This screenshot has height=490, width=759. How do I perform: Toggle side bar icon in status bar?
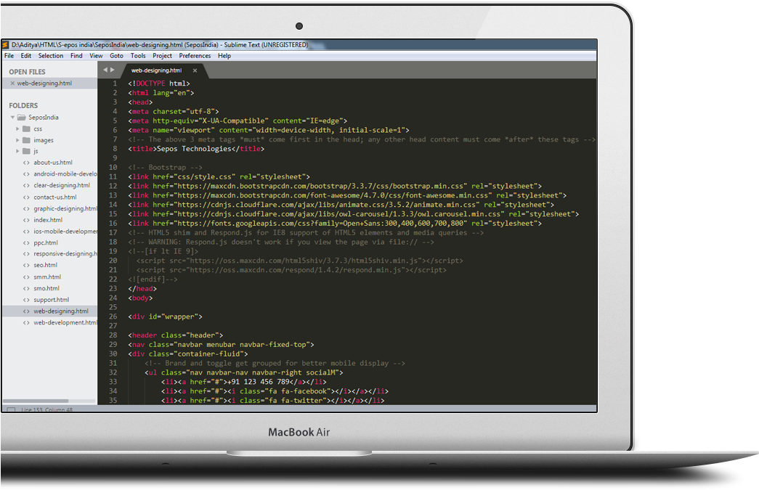pos(11,409)
